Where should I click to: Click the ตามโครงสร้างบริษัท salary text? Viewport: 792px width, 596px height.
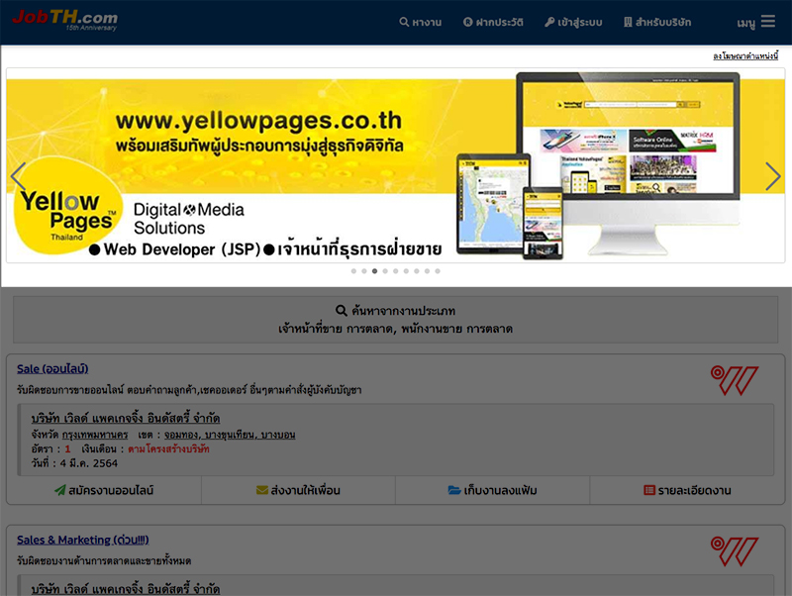[168, 449]
